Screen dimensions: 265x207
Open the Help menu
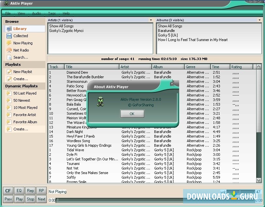pos(66,13)
